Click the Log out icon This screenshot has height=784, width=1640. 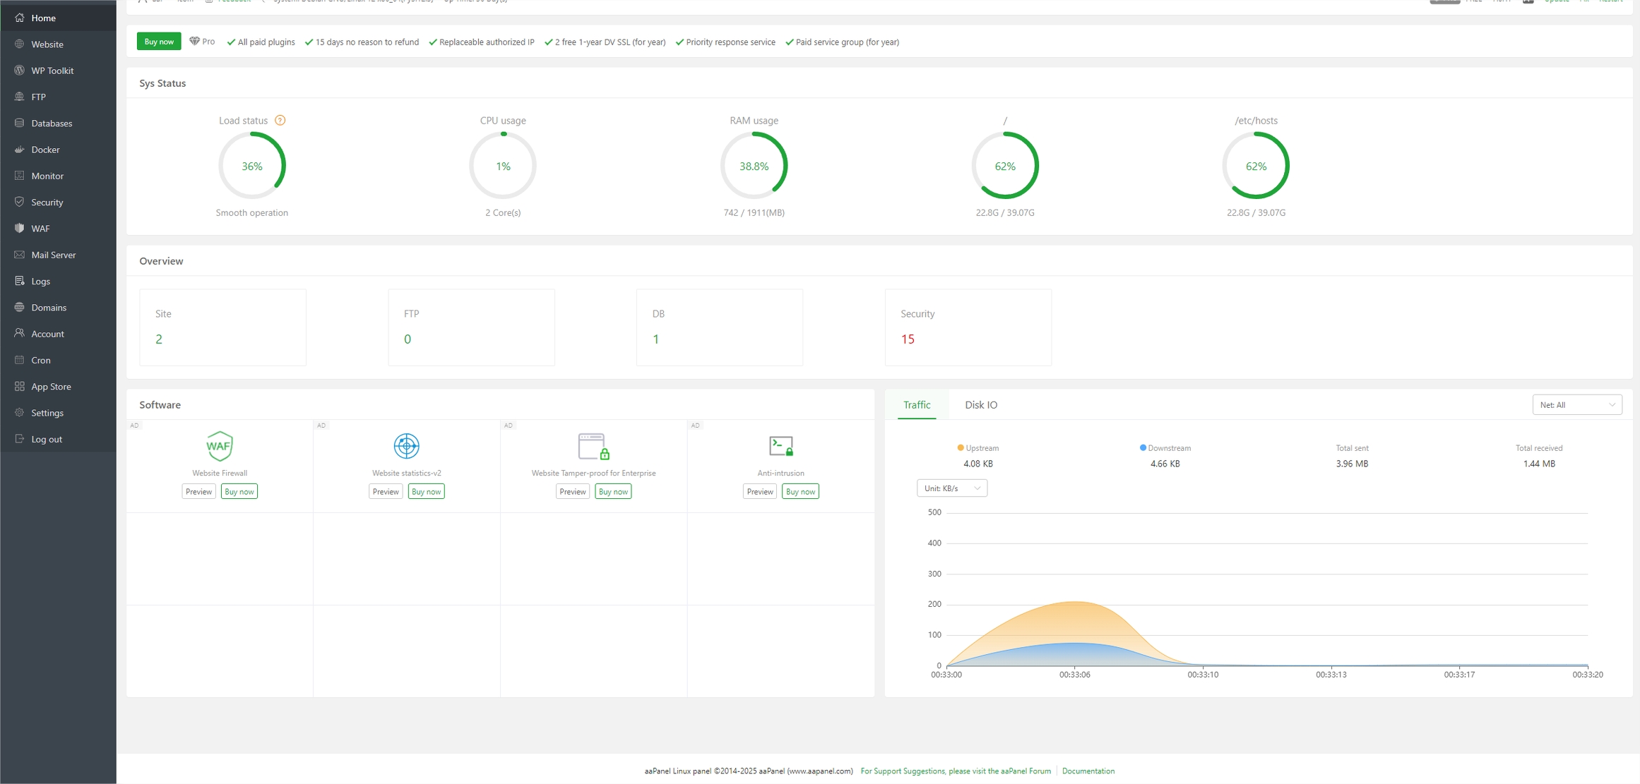click(19, 439)
